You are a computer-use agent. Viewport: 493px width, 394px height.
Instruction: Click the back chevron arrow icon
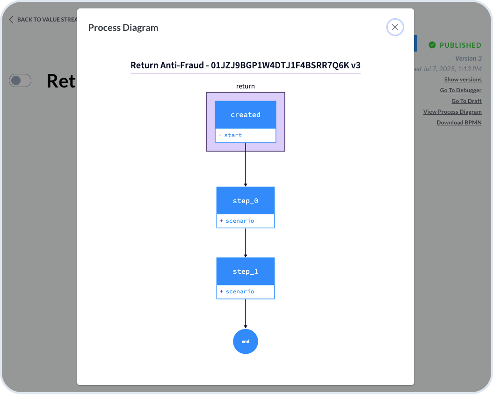(x=12, y=20)
